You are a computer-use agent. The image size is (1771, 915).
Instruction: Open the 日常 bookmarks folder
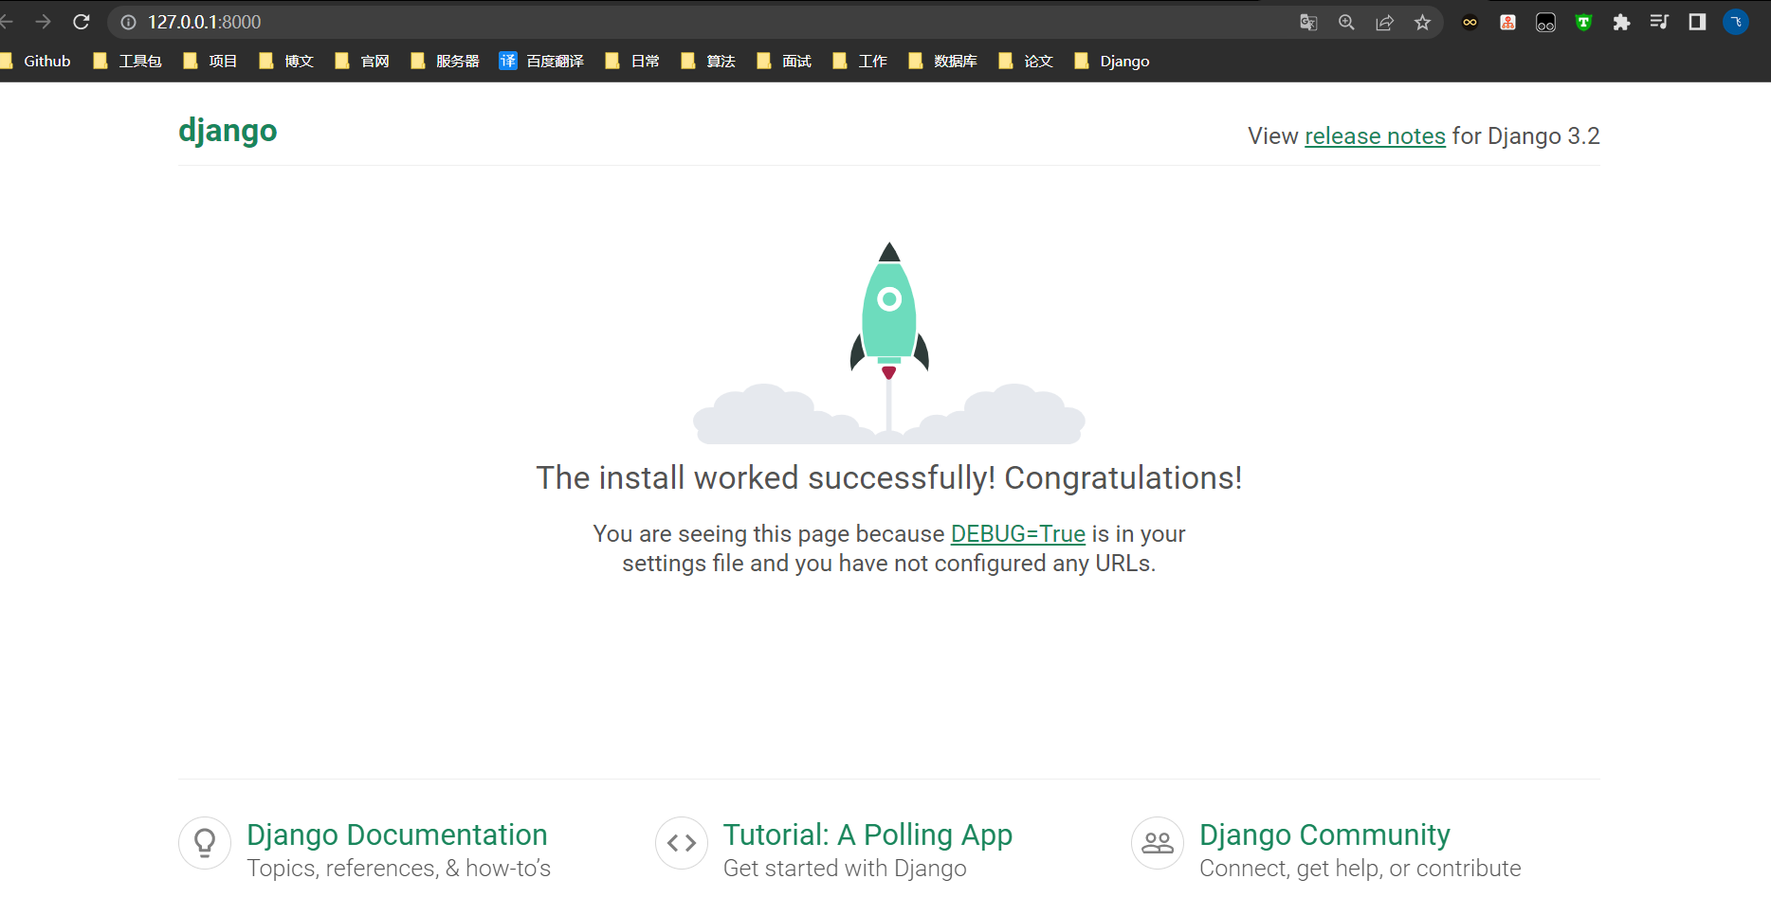point(632,61)
